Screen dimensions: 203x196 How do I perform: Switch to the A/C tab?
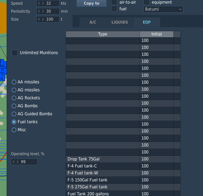[93, 22]
